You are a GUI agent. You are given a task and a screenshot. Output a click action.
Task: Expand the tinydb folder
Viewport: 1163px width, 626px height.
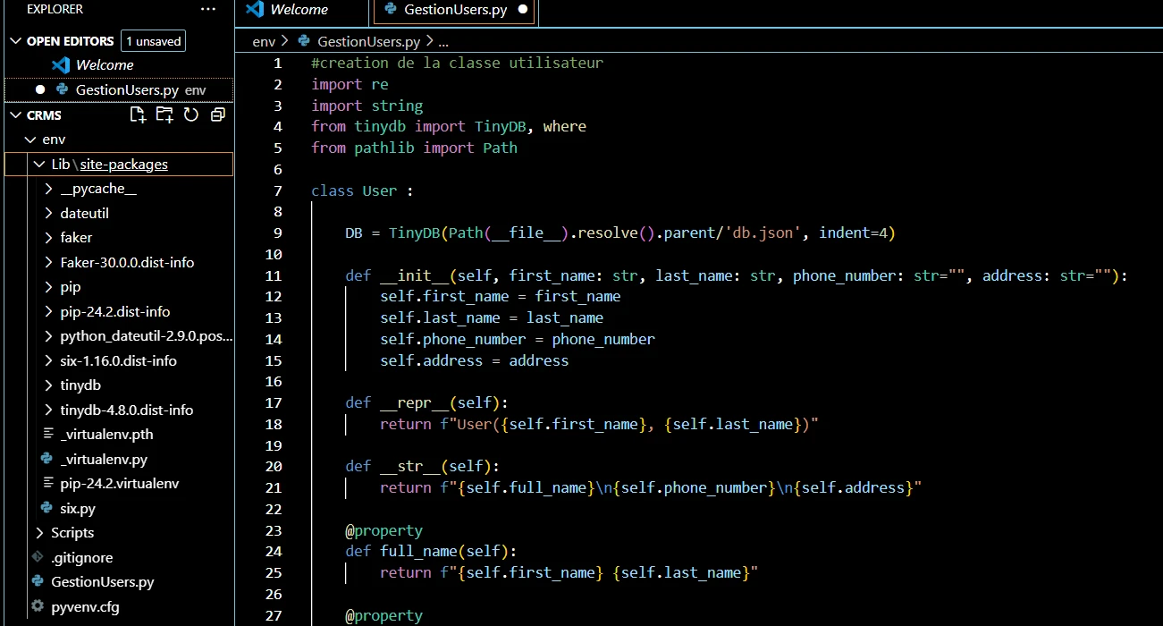(80, 385)
